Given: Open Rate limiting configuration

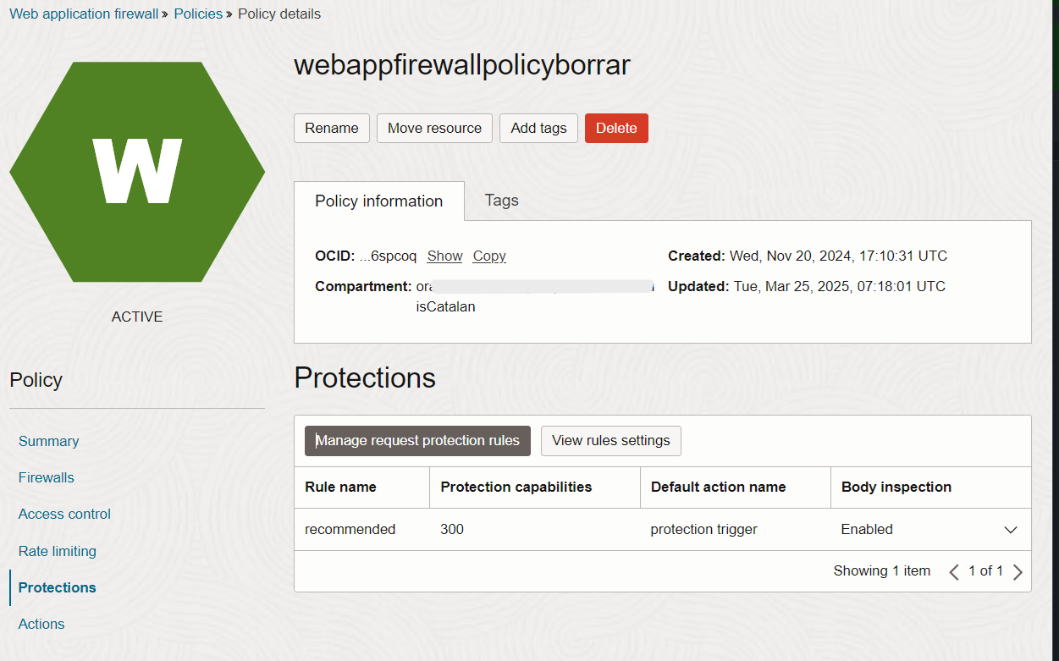Looking at the screenshot, I should [57, 551].
